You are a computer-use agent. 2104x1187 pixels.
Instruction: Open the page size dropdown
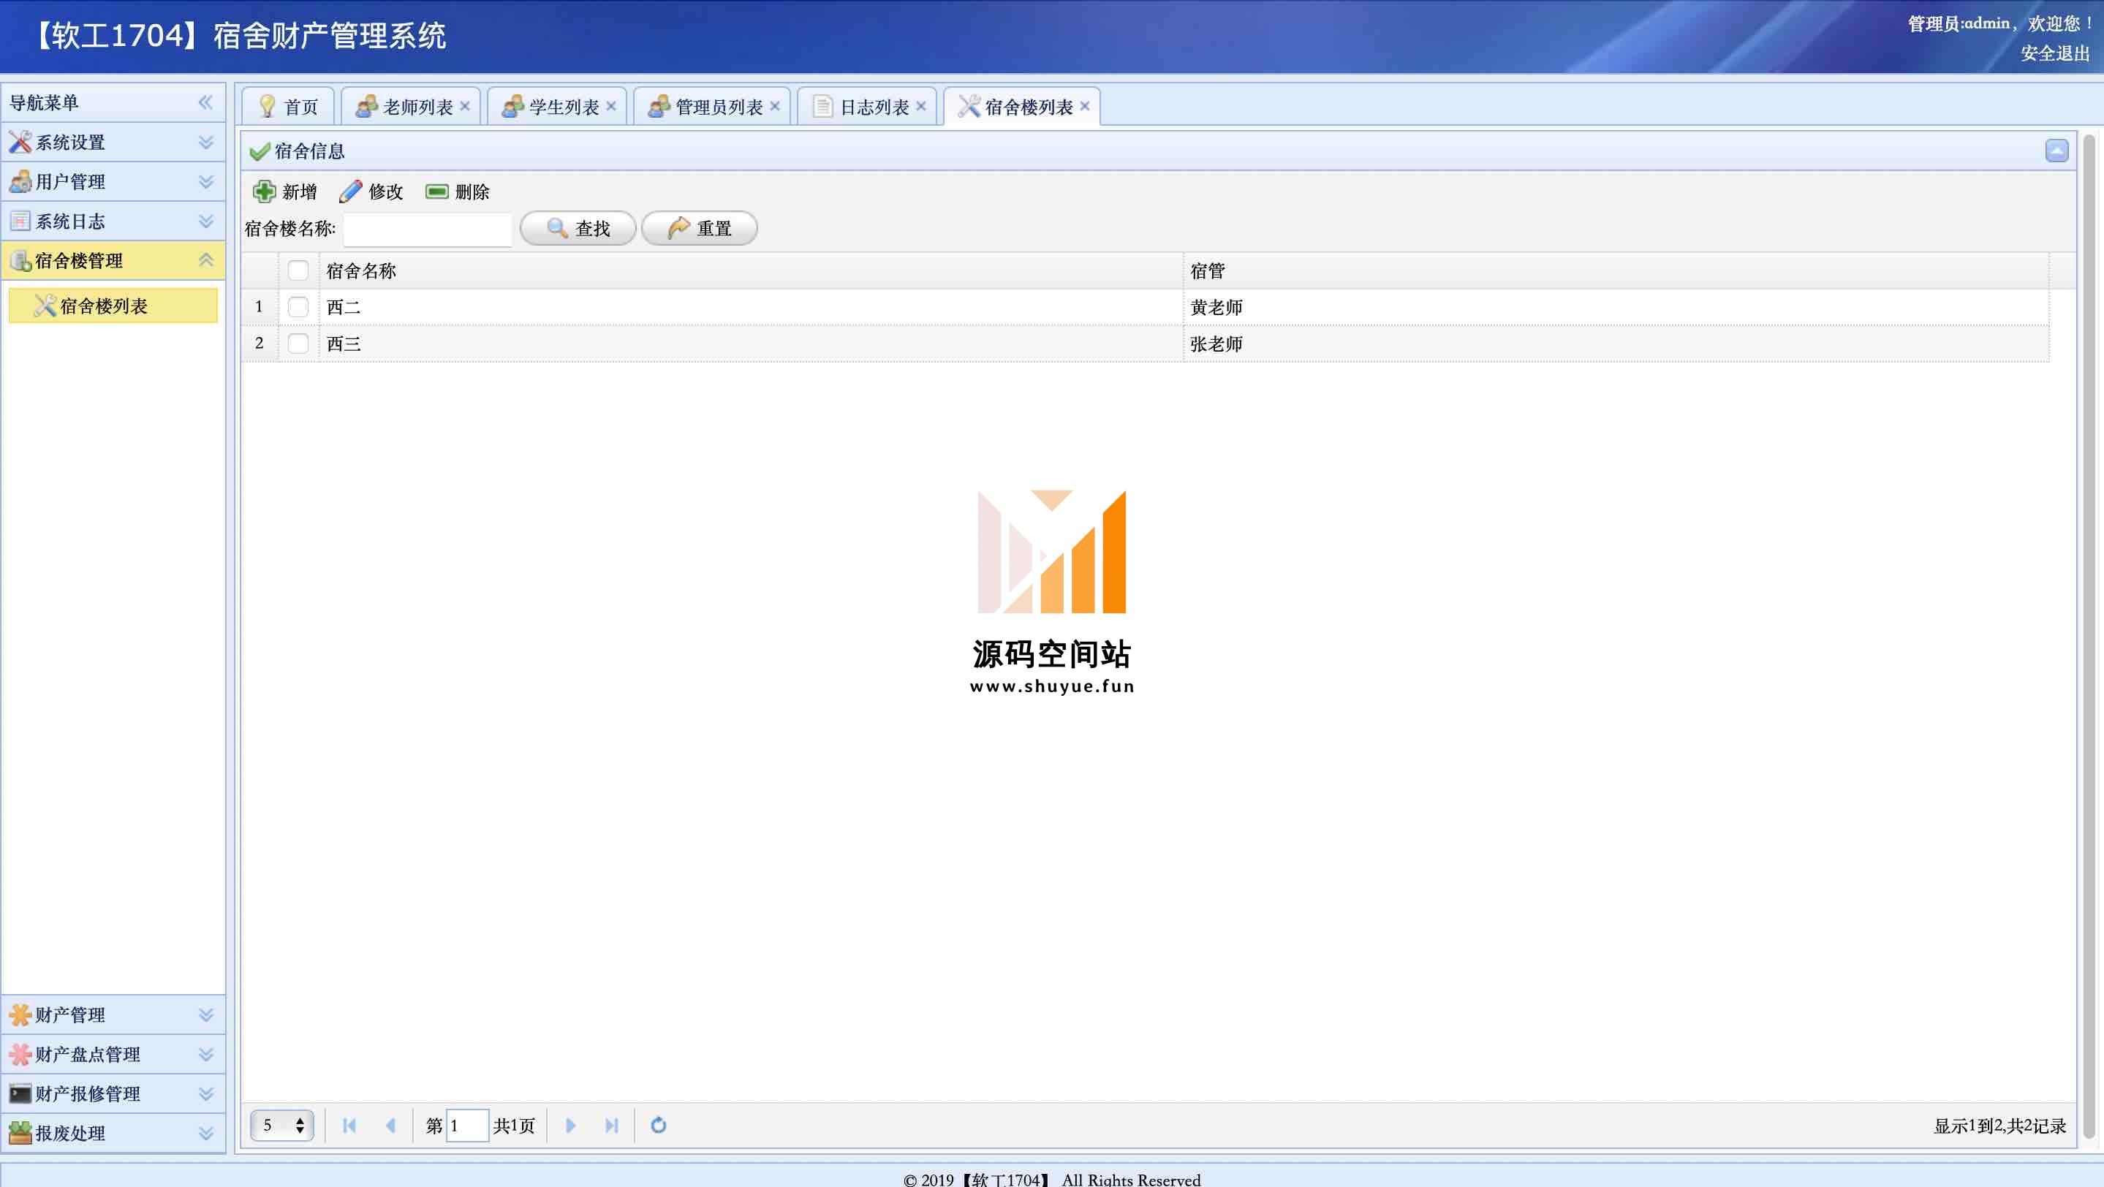[281, 1125]
